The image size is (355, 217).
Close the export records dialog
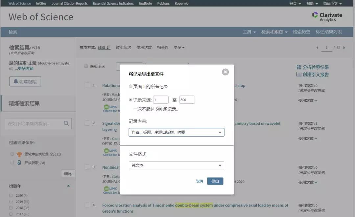225,72
